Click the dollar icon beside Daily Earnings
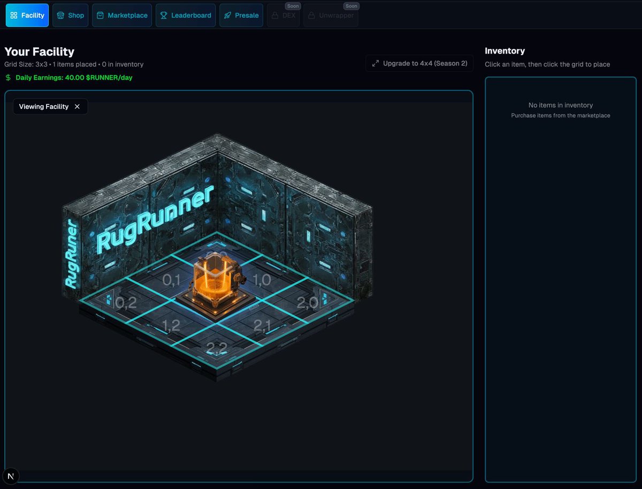The image size is (642, 489). pyautogui.click(x=7, y=77)
